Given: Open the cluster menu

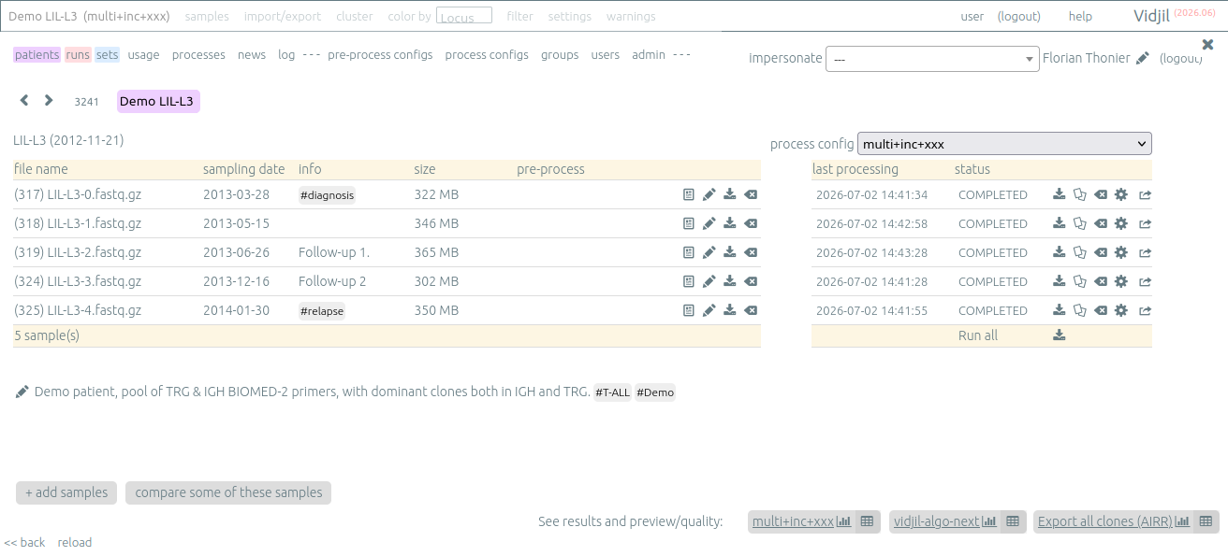Looking at the screenshot, I should point(355,17).
